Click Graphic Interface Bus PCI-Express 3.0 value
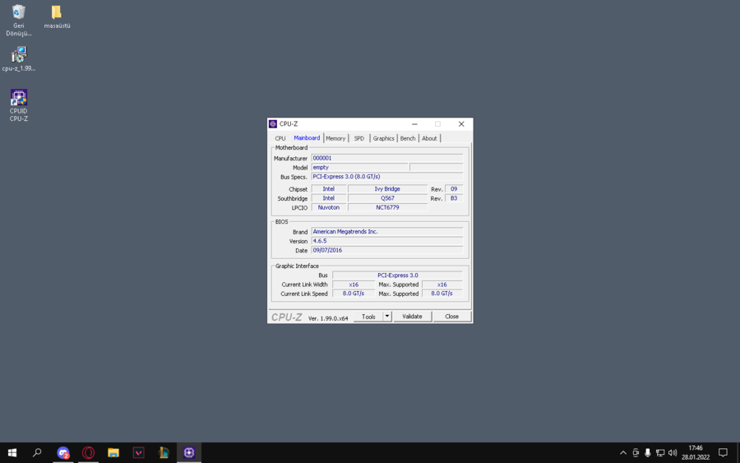Screen dimensions: 740x463 [x=397, y=275]
